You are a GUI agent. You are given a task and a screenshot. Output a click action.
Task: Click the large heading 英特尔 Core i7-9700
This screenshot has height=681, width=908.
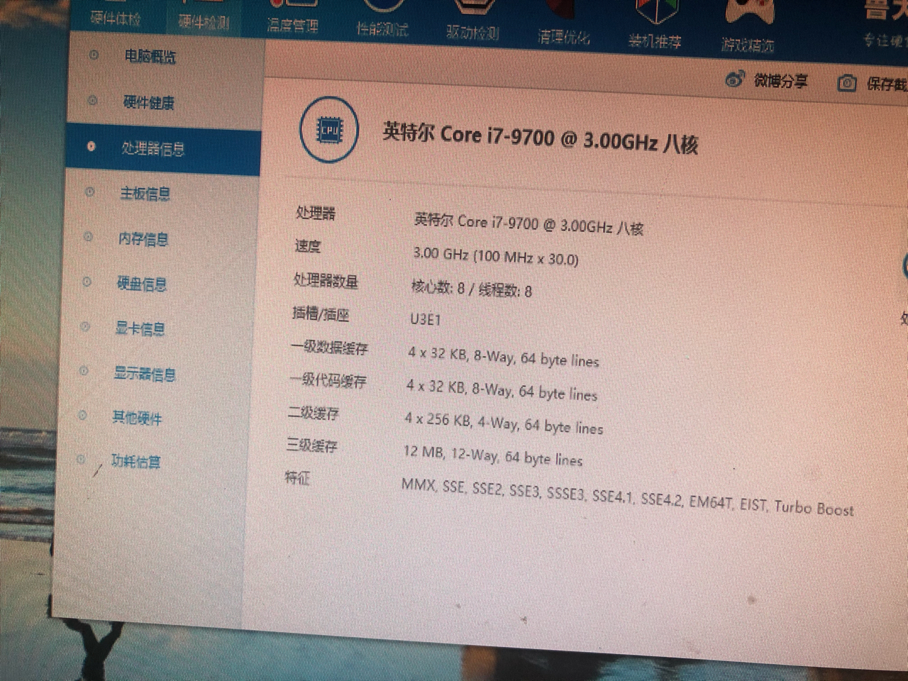[x=540, y=138]
